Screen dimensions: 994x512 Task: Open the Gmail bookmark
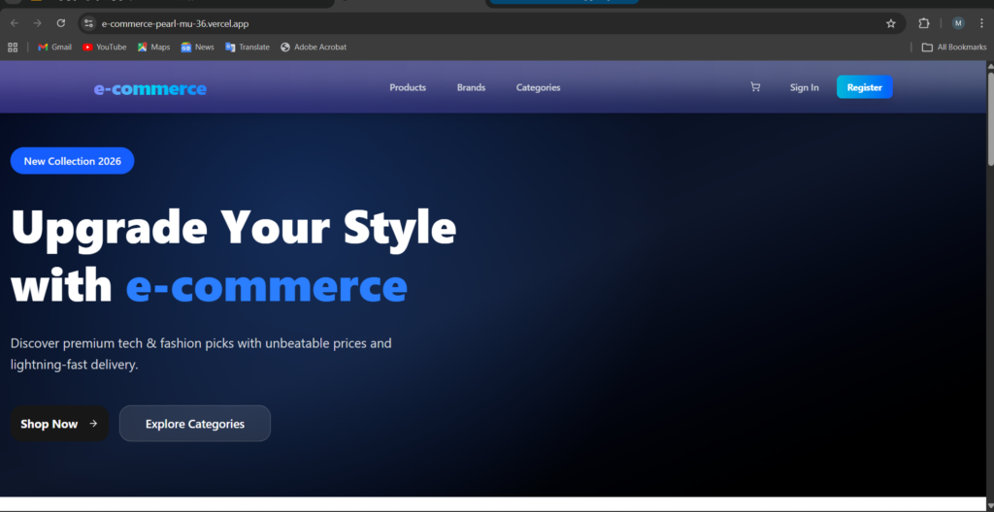click(x=54, y=47)
